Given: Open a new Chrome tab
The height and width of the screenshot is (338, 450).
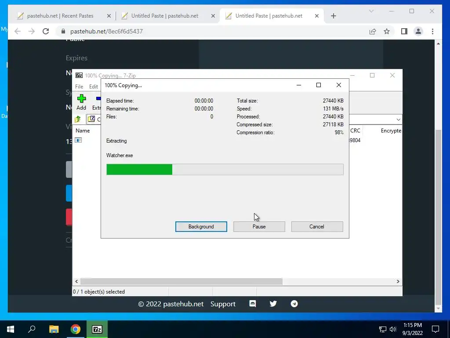Looking at the screenshot, I should [333, 16].
